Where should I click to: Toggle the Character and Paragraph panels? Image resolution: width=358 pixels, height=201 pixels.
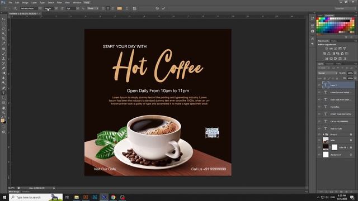click(134, 8)
